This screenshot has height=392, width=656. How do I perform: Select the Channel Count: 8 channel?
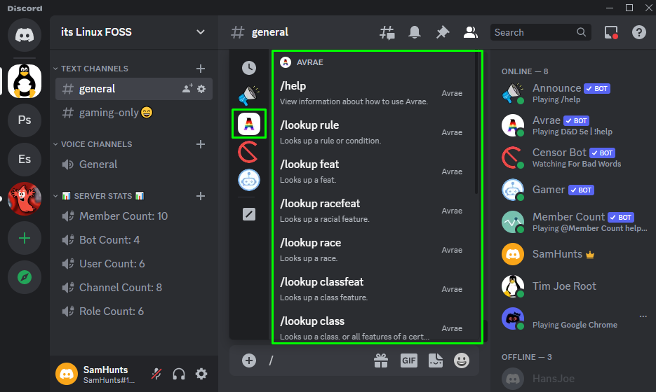click(134, 288)
